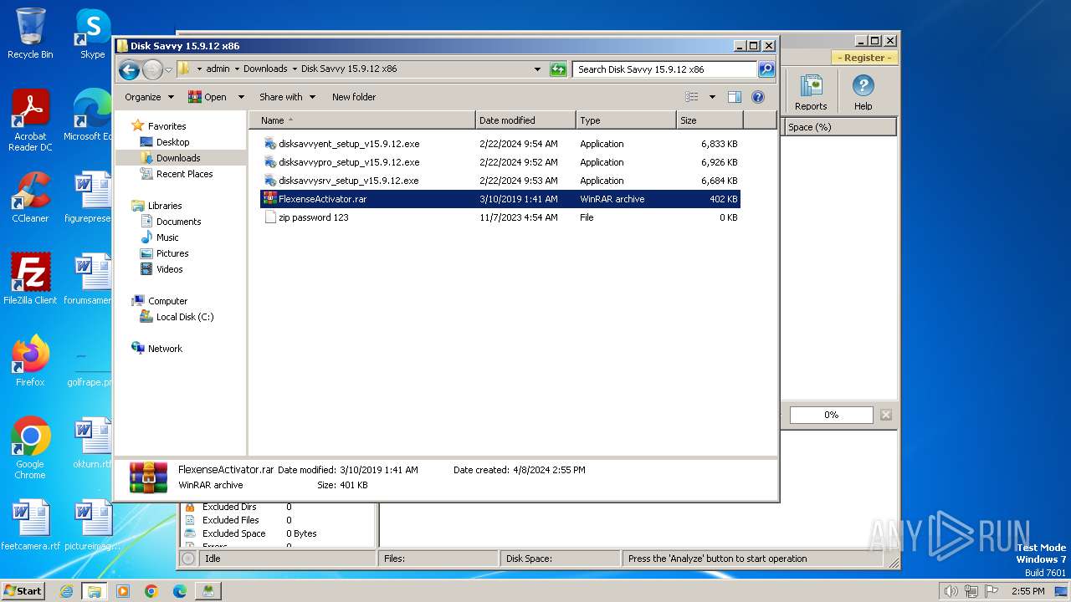Screen dimensions: 1071x602
Task: Open the feetcamera.rtf desktop document
Action: click(x=30, y=525)
